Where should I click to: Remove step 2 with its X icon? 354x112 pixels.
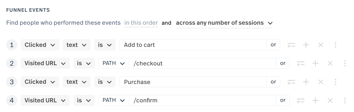click(x=330, y=63)
